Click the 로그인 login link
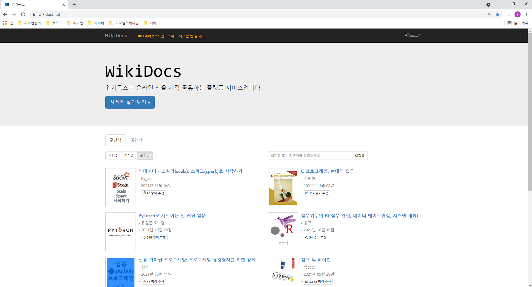Viewport: 532px width, 287px height. 413,35
